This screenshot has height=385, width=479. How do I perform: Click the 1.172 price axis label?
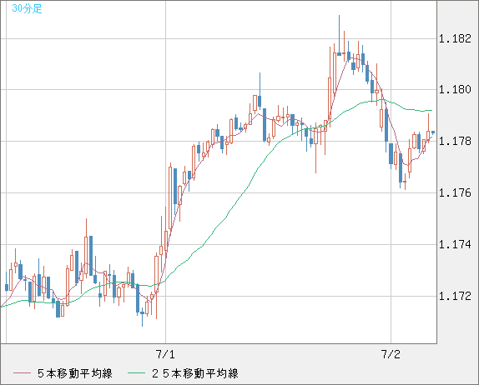[x=455, y=296]
